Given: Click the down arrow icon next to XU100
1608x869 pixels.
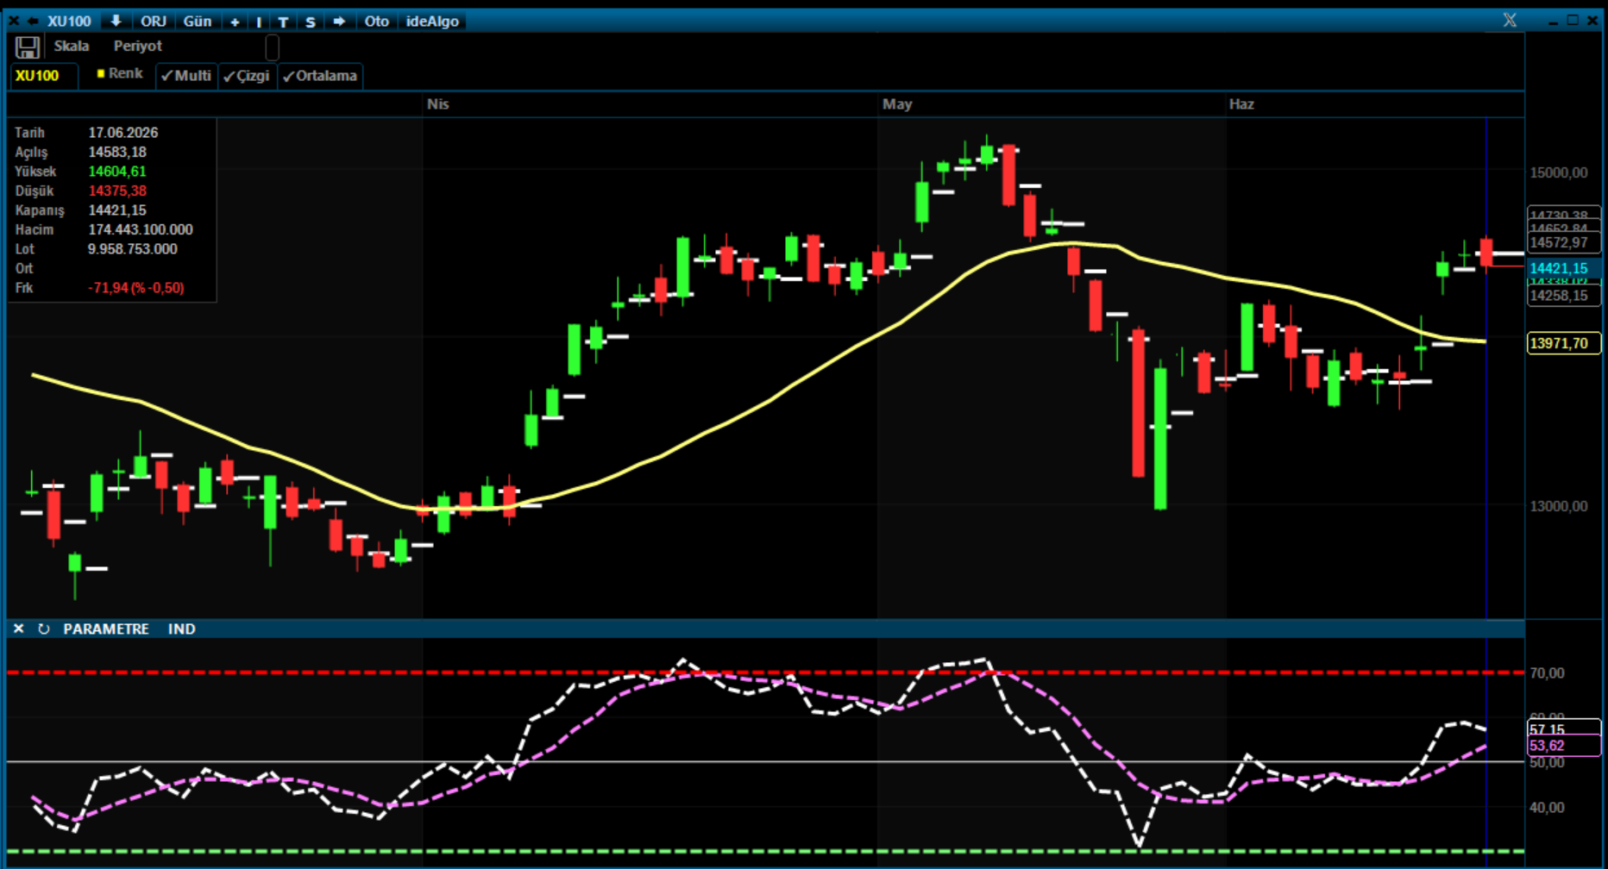Looking at the screenshot, I should 116,21.
